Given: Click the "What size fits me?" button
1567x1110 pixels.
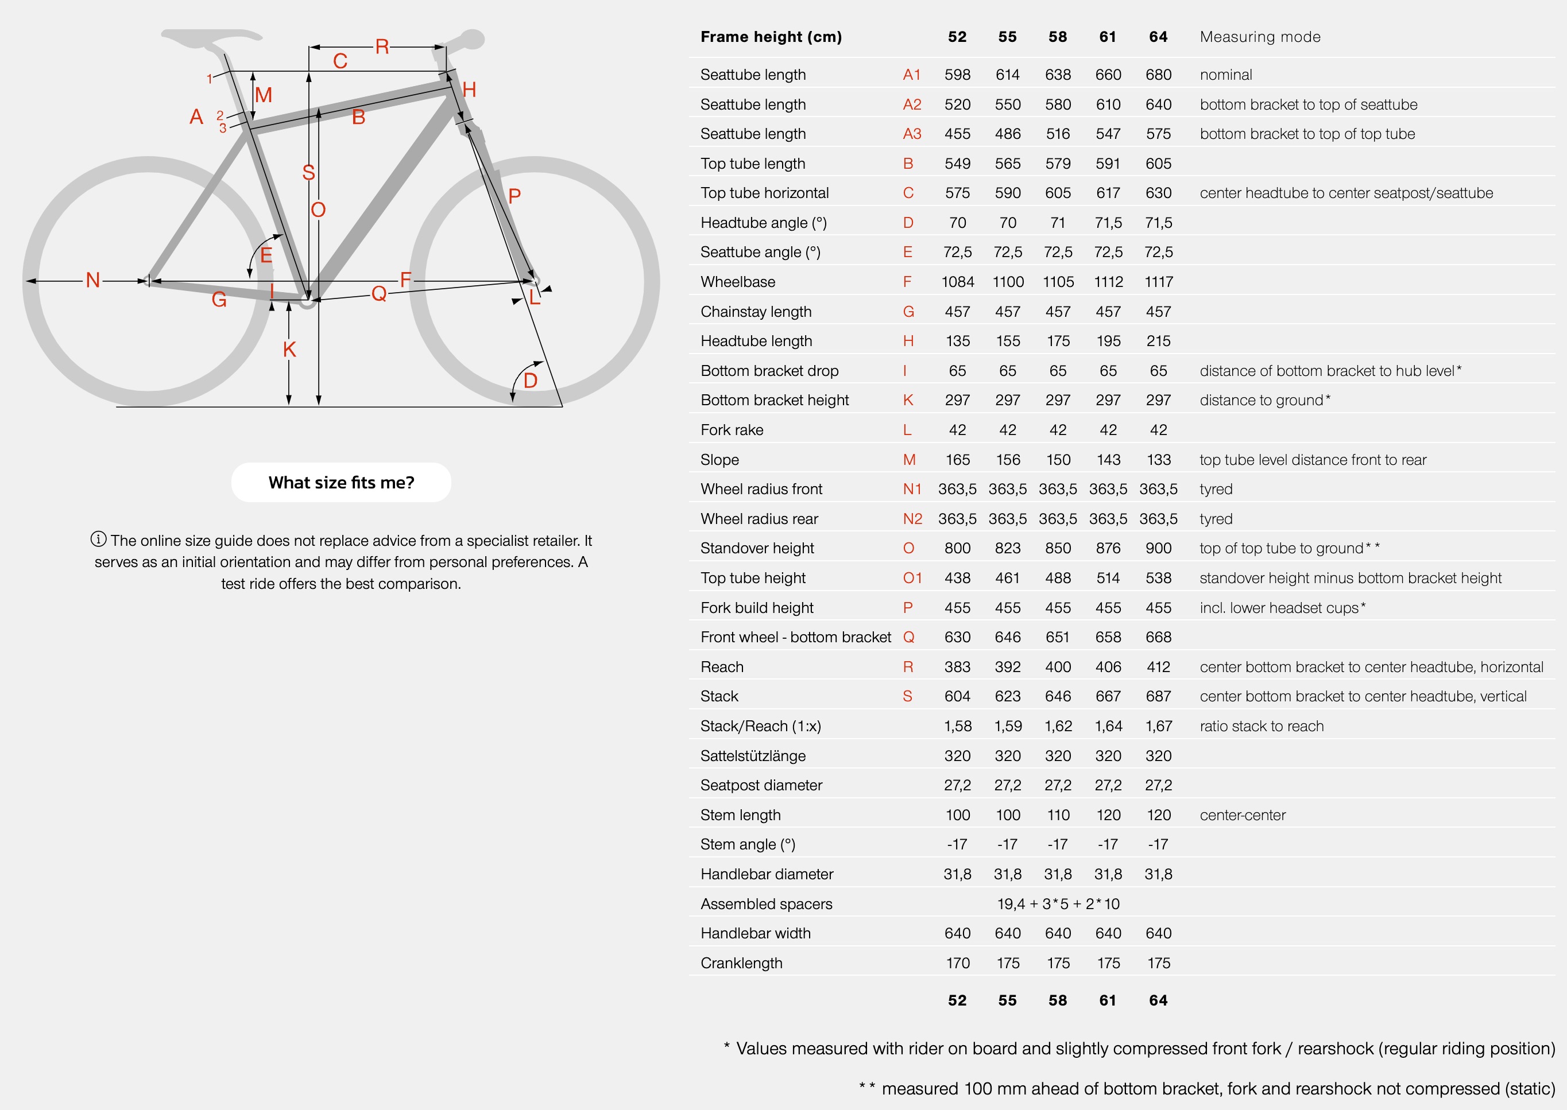Looking at the screenshot, I should (x=341, y=483).
